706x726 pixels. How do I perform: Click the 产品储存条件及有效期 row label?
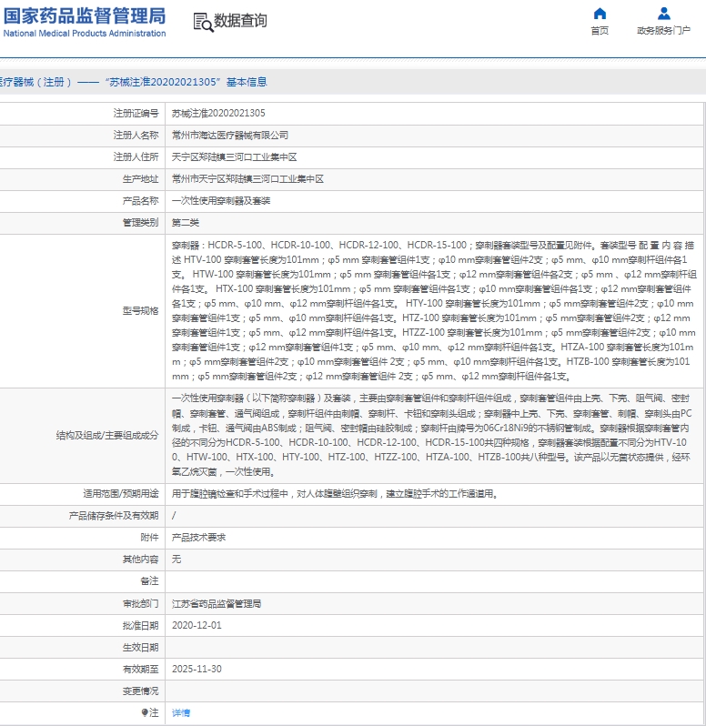(x=114, y=515)
